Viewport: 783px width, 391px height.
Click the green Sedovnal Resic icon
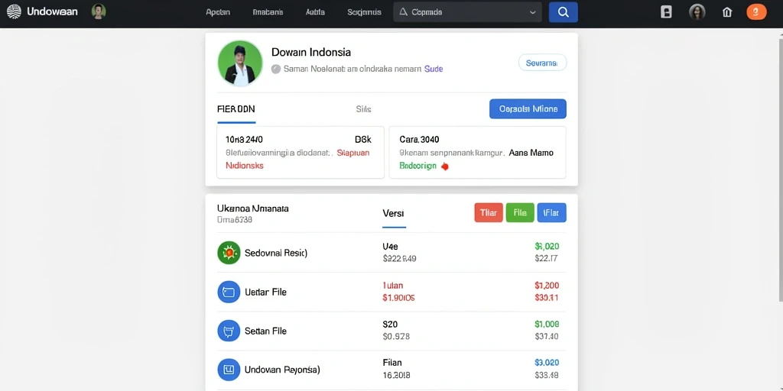(x=229, y=252)
